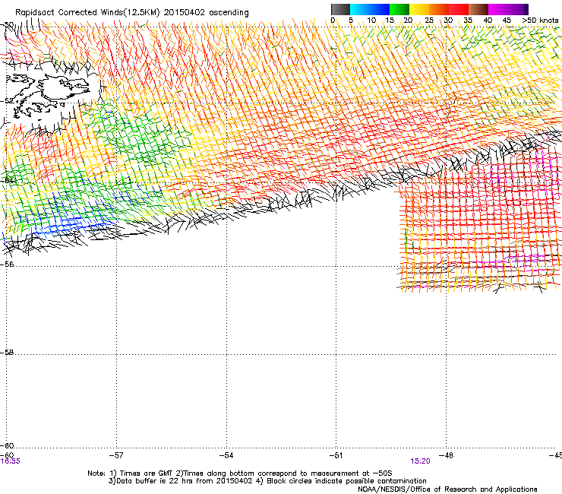The width and height of the screenshot is (562, 494).
Task: Click the '>50 knots' legend label
Action: (540, 21)
